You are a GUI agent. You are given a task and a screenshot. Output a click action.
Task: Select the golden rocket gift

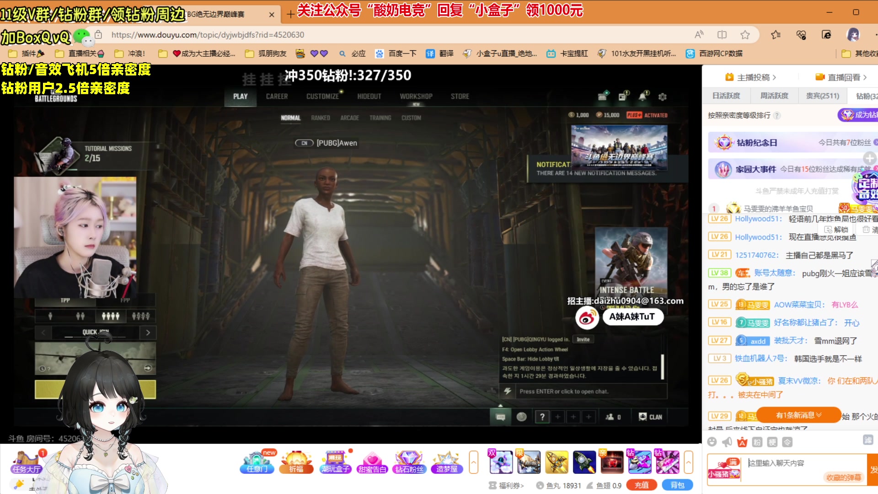(x=557, y=462)
